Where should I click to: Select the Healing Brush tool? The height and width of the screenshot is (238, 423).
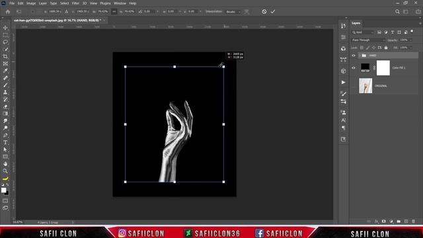(x=5, y=78)
